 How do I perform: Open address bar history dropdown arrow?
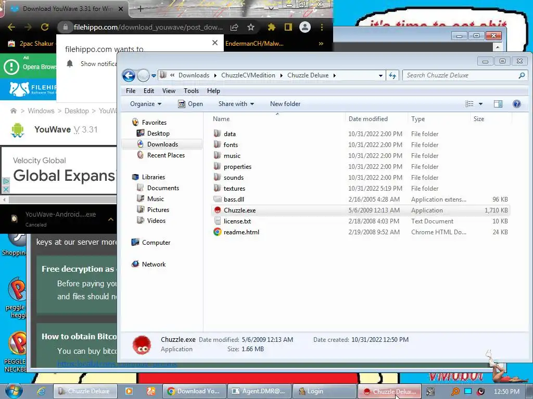click(x=380, y=75)
